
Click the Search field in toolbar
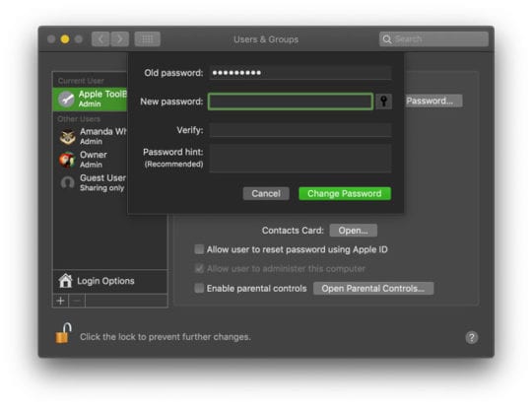(433, 39)
